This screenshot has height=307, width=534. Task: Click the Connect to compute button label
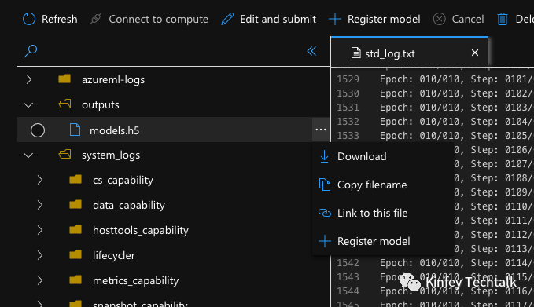[x=158, y=19]
